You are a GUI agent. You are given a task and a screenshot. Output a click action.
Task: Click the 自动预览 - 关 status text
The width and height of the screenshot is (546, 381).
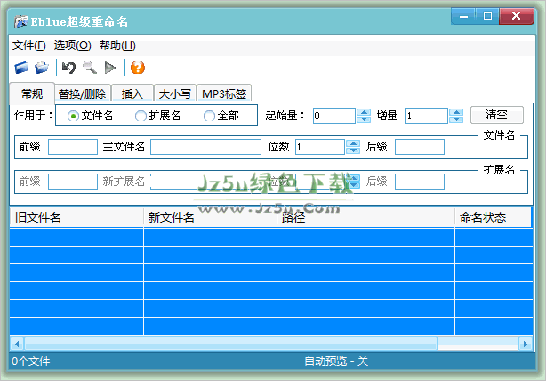coord(336,361)
